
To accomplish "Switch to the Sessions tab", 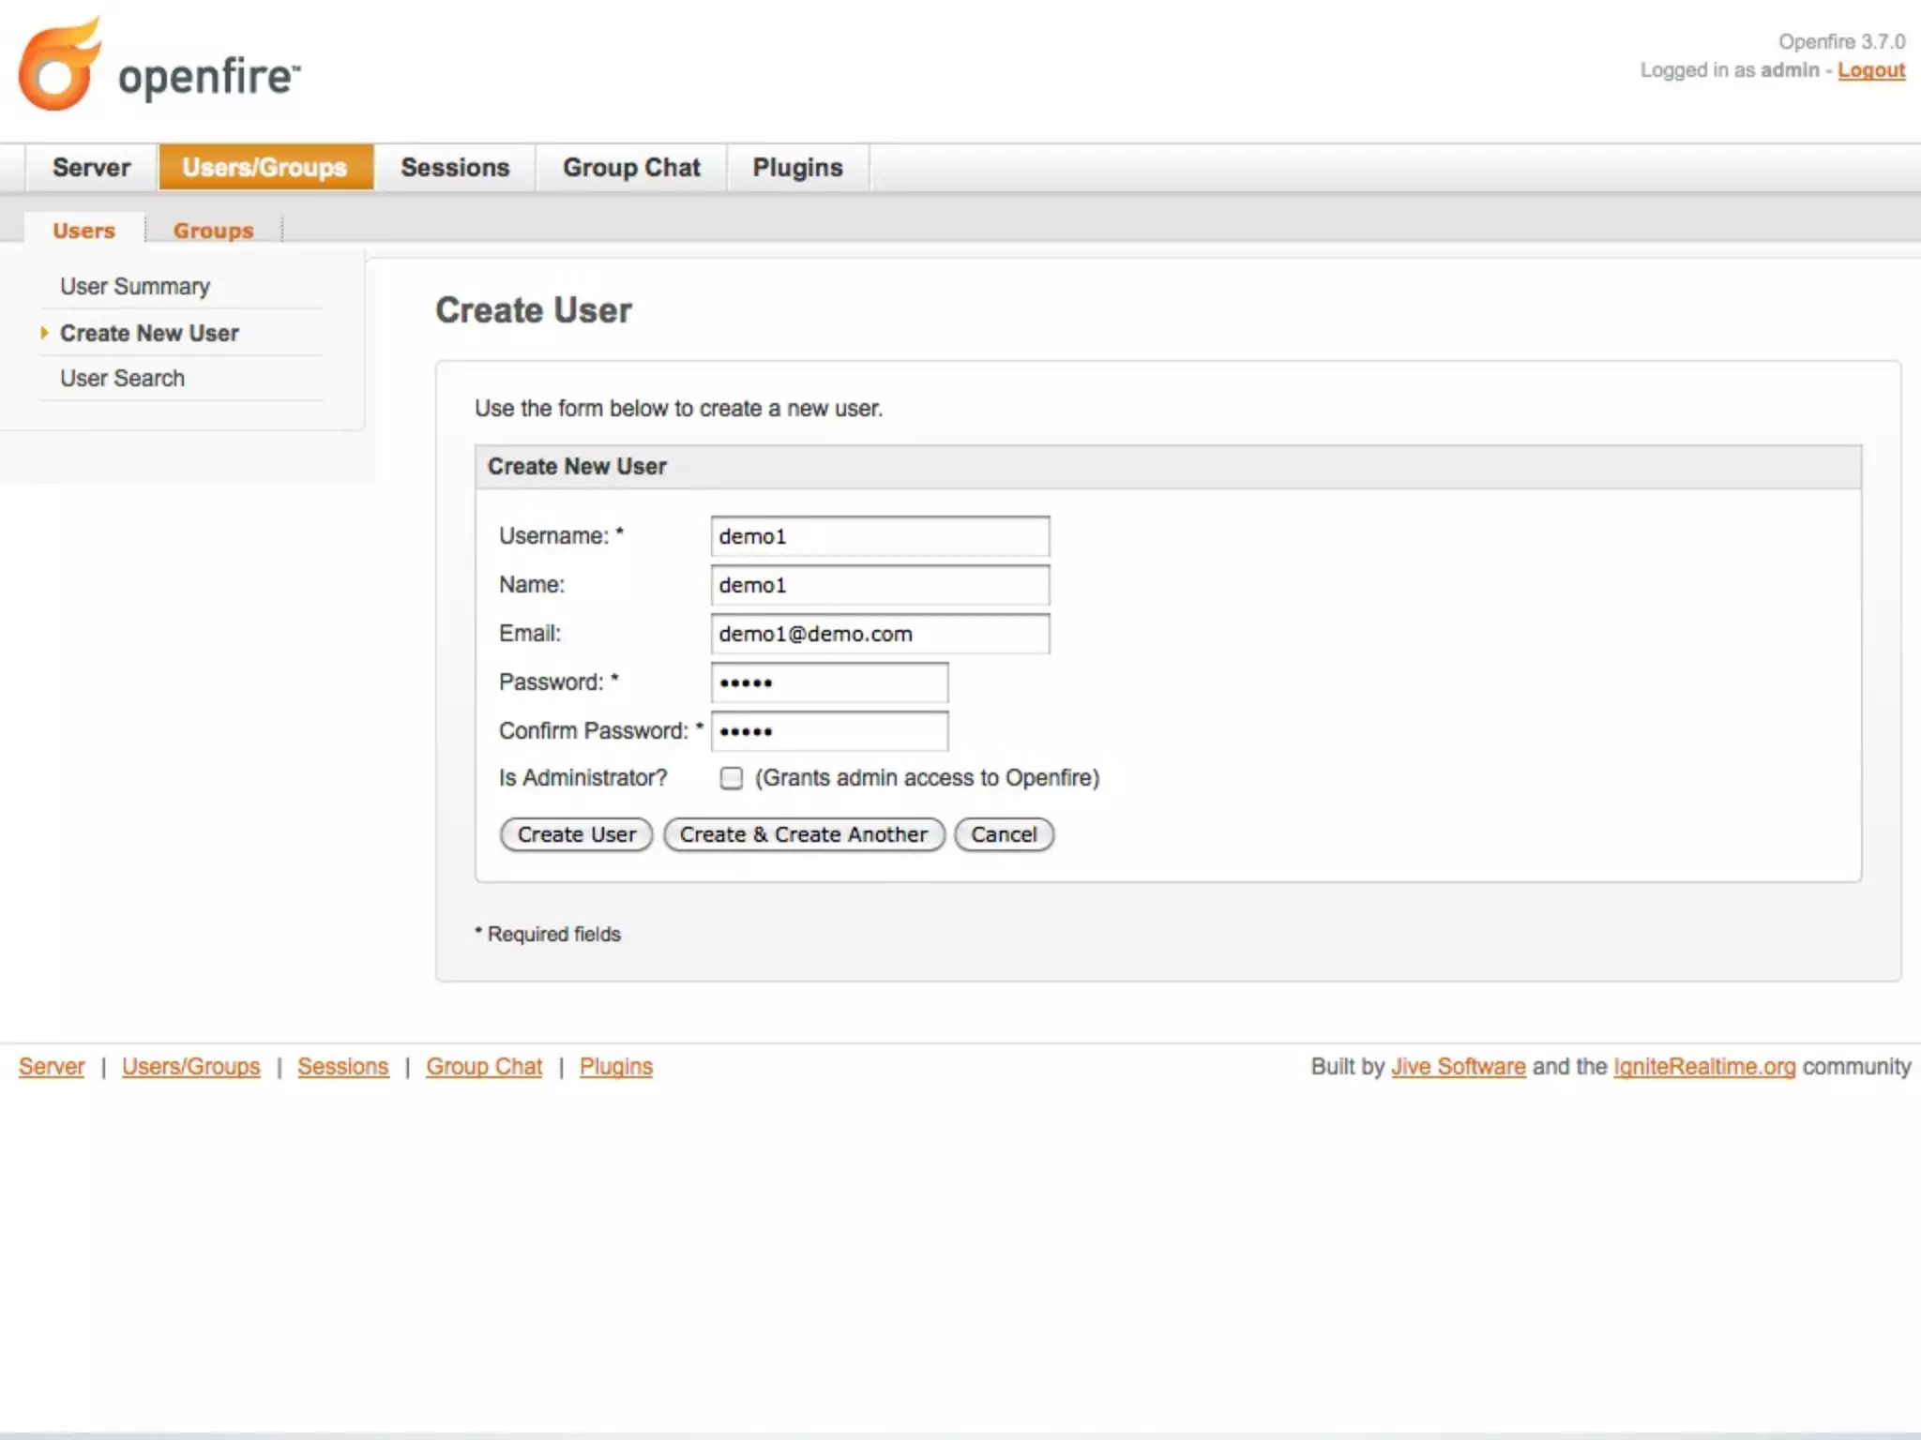I will click(455, 168).
